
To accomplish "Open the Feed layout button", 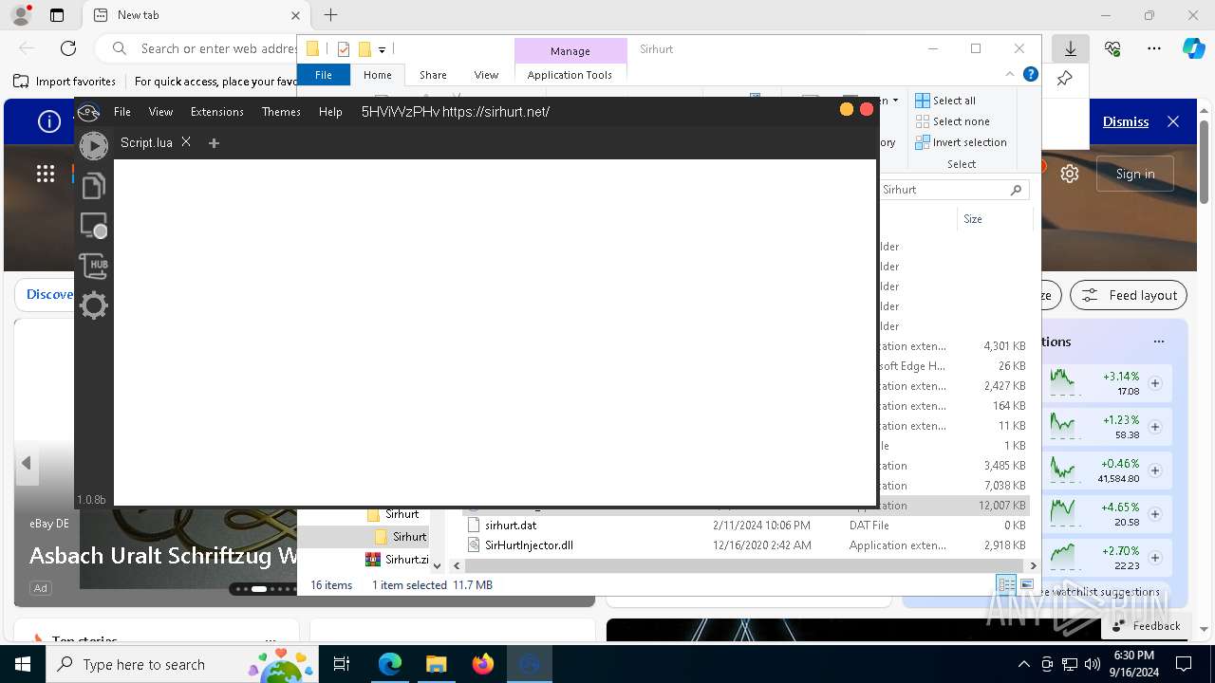I will pyautogui.click(x=1129, y=295).
